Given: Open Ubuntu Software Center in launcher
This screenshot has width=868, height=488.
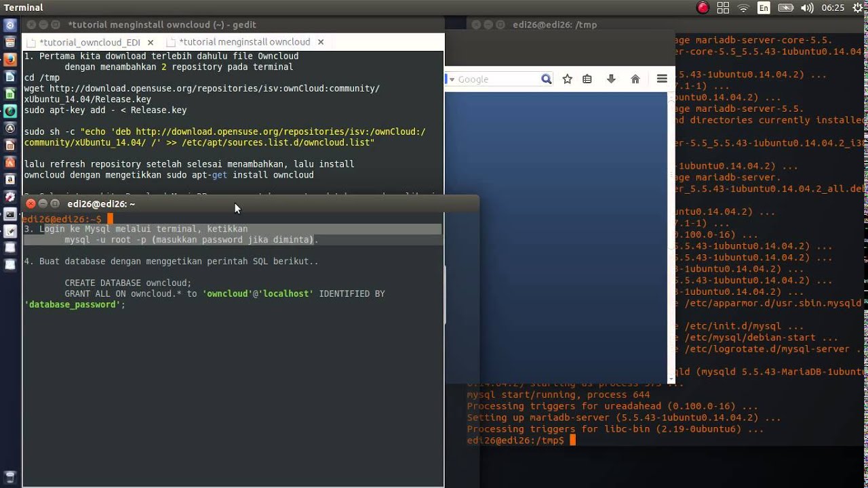Looking at the screenshot, I should pos(9,162).
